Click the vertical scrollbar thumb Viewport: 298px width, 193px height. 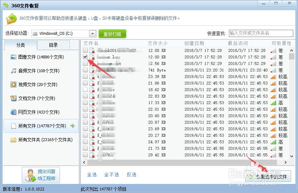(291, 57)
